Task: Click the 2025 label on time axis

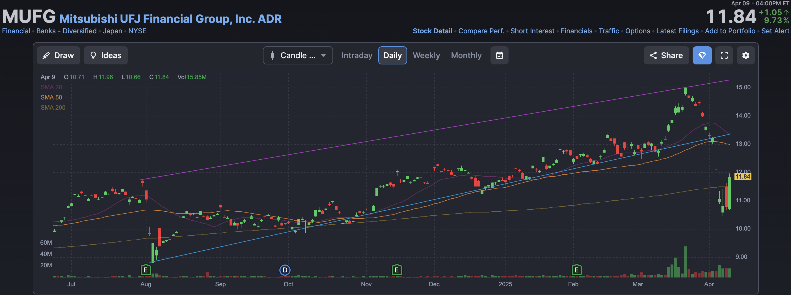Action: click(505, 284)
